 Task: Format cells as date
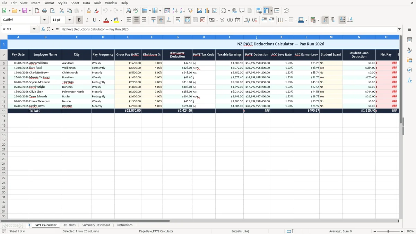coord(237,20)
